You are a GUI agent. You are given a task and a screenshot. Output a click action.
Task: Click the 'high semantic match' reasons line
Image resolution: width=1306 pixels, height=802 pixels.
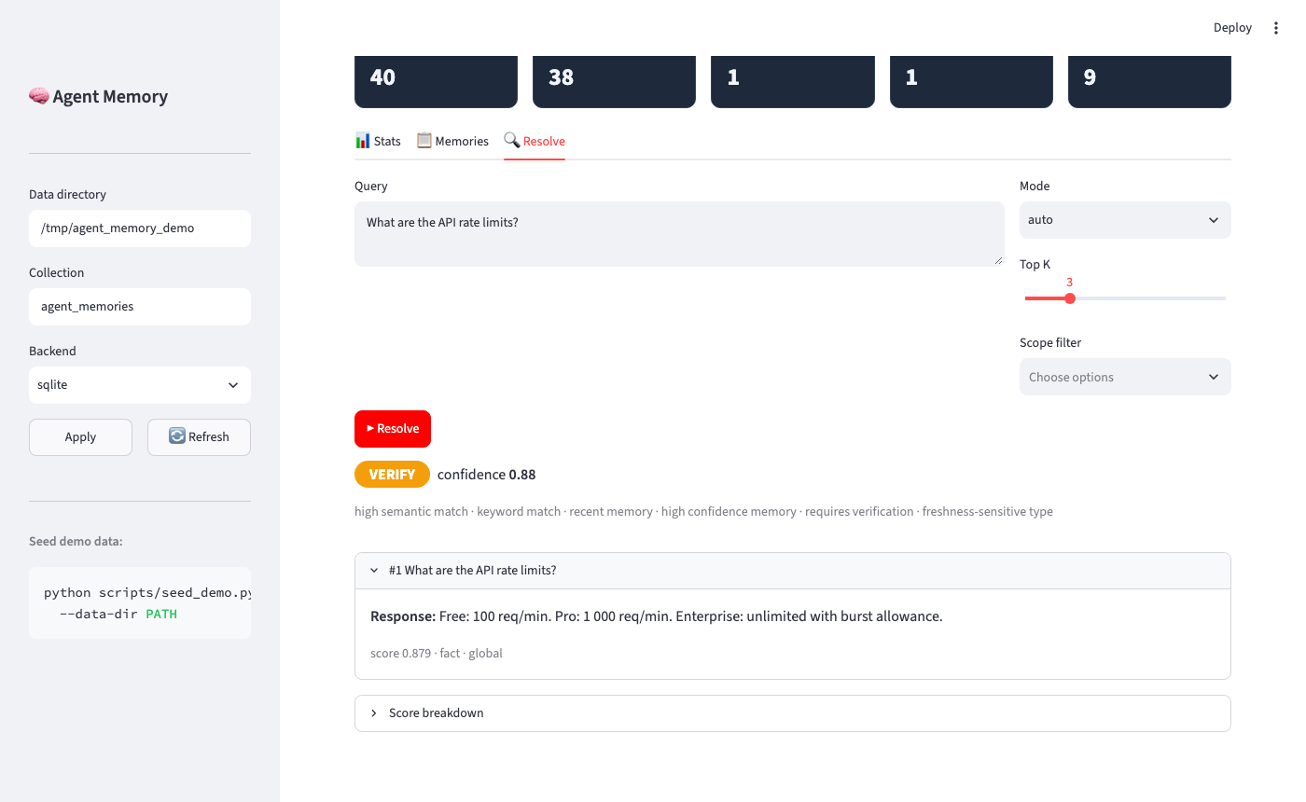(x=703, y=511)
